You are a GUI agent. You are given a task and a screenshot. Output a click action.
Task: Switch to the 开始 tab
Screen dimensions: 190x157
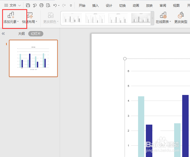pos(82,5)
